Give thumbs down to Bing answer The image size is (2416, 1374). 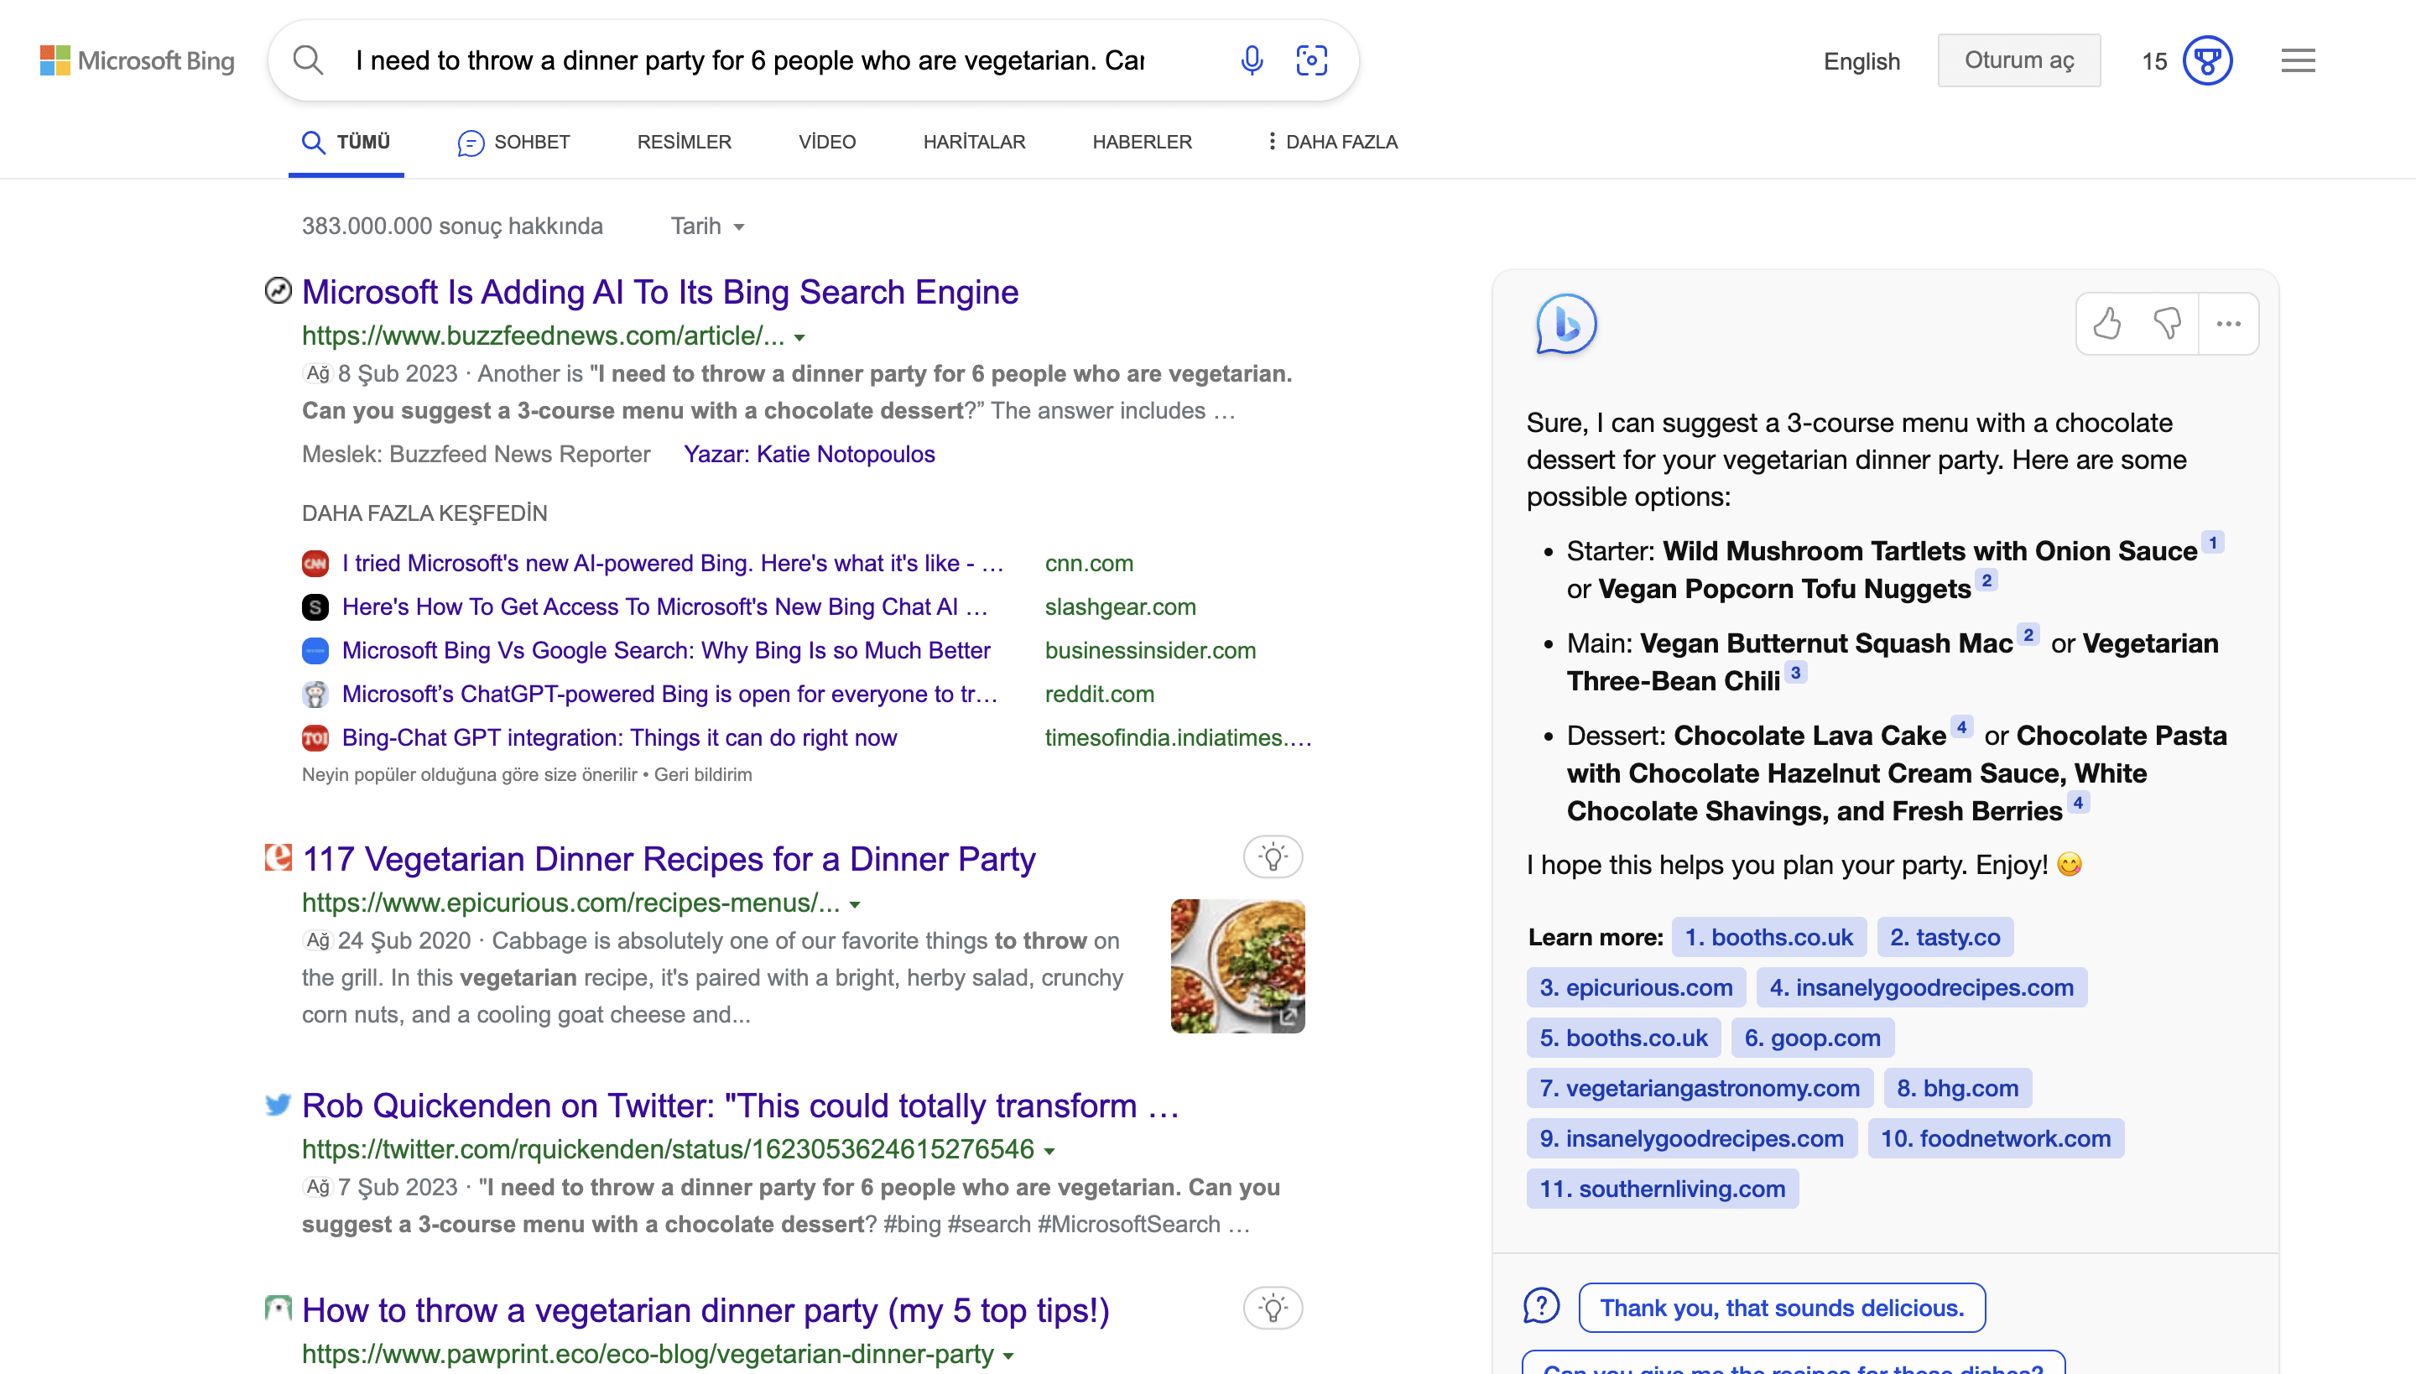coord(2167,324)
